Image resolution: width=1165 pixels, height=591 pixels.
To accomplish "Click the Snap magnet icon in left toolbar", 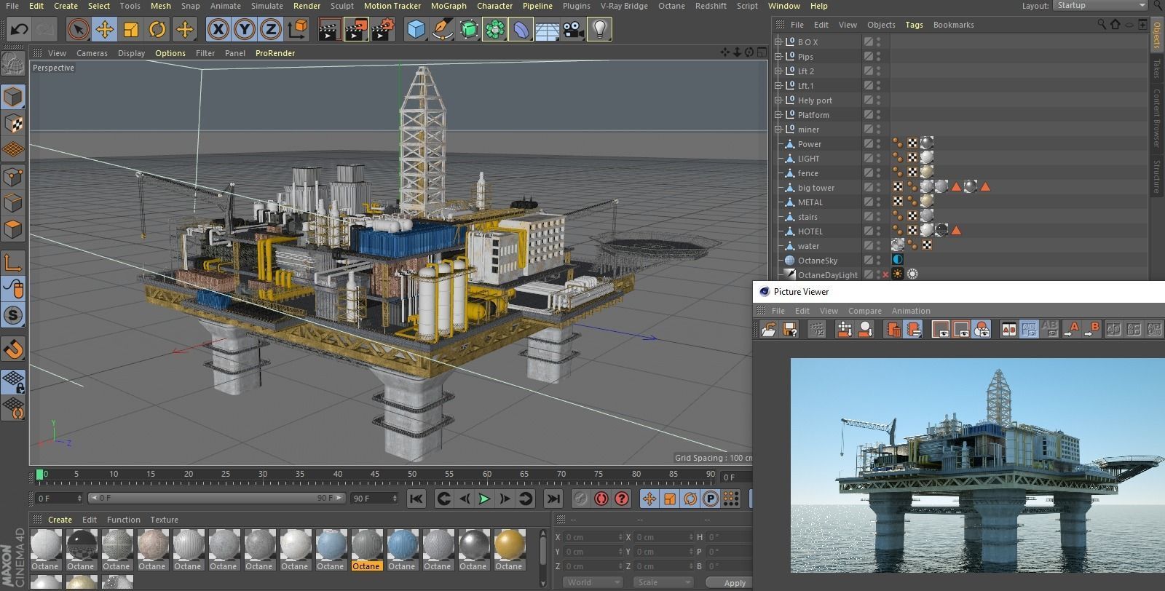I will click(14, 349).
